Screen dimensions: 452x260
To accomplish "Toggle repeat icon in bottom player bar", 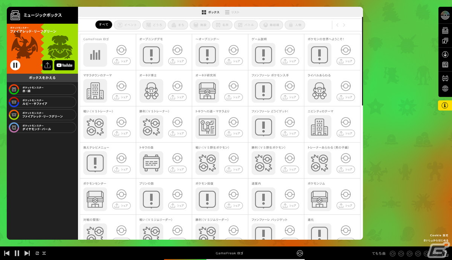I will point(37,253).
